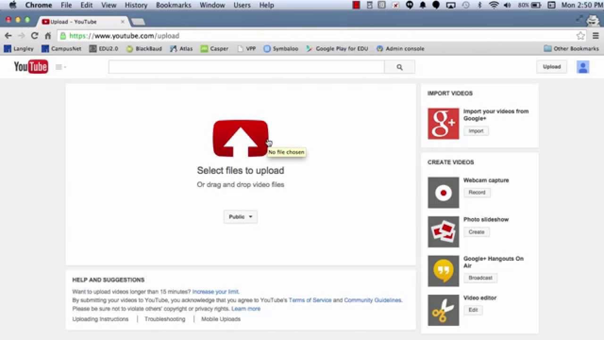This screenshot has width=604, height=340.
Task: Open the YouTube logo home link
Action: tap(31, 67)
